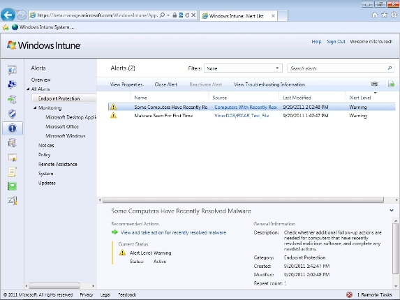Select Microsoft Office under Monitoring
The width and height of the screenshot is (400, 300).
tap(62, 126)
